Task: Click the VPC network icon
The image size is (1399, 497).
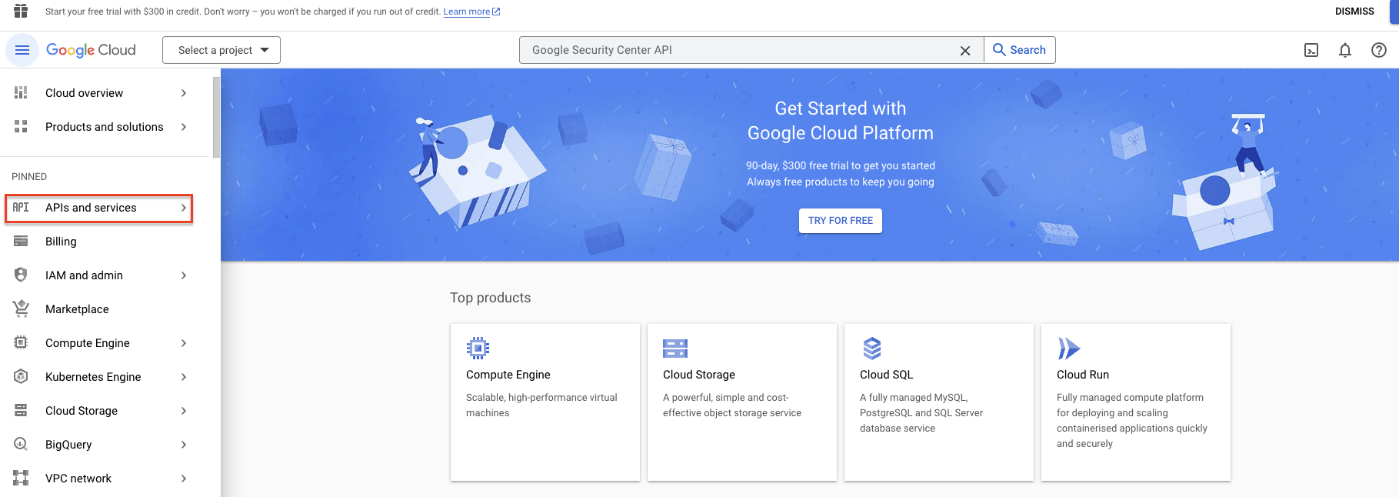Action: pos(21,479)
